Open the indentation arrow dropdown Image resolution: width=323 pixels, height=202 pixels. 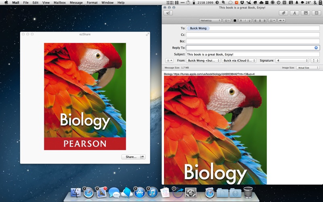[281, 21]
